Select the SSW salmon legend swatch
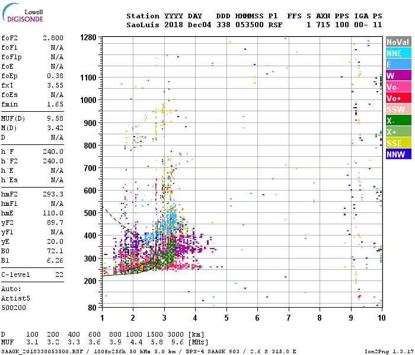Viewport: 415px width, 355px height. tap(398, 109)
